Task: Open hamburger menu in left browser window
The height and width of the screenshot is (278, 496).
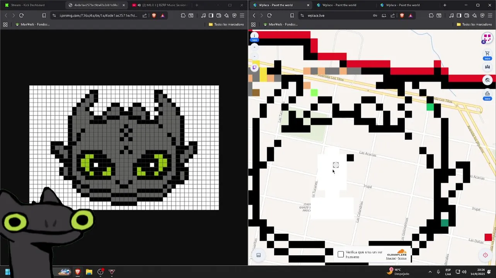Action: (242, 15)
